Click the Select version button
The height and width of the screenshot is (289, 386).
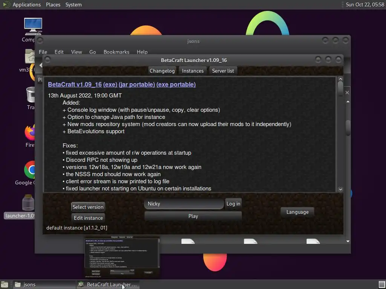tap(88, 207)
